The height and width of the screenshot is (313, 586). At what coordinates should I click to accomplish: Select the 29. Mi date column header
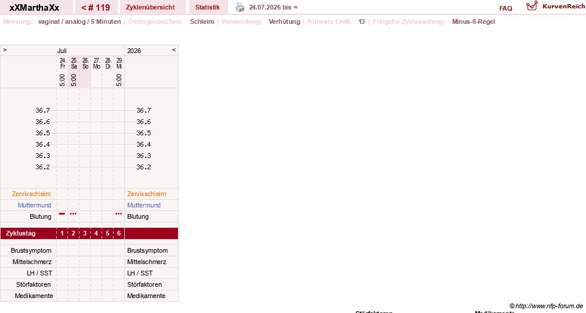tap(119, 63)
